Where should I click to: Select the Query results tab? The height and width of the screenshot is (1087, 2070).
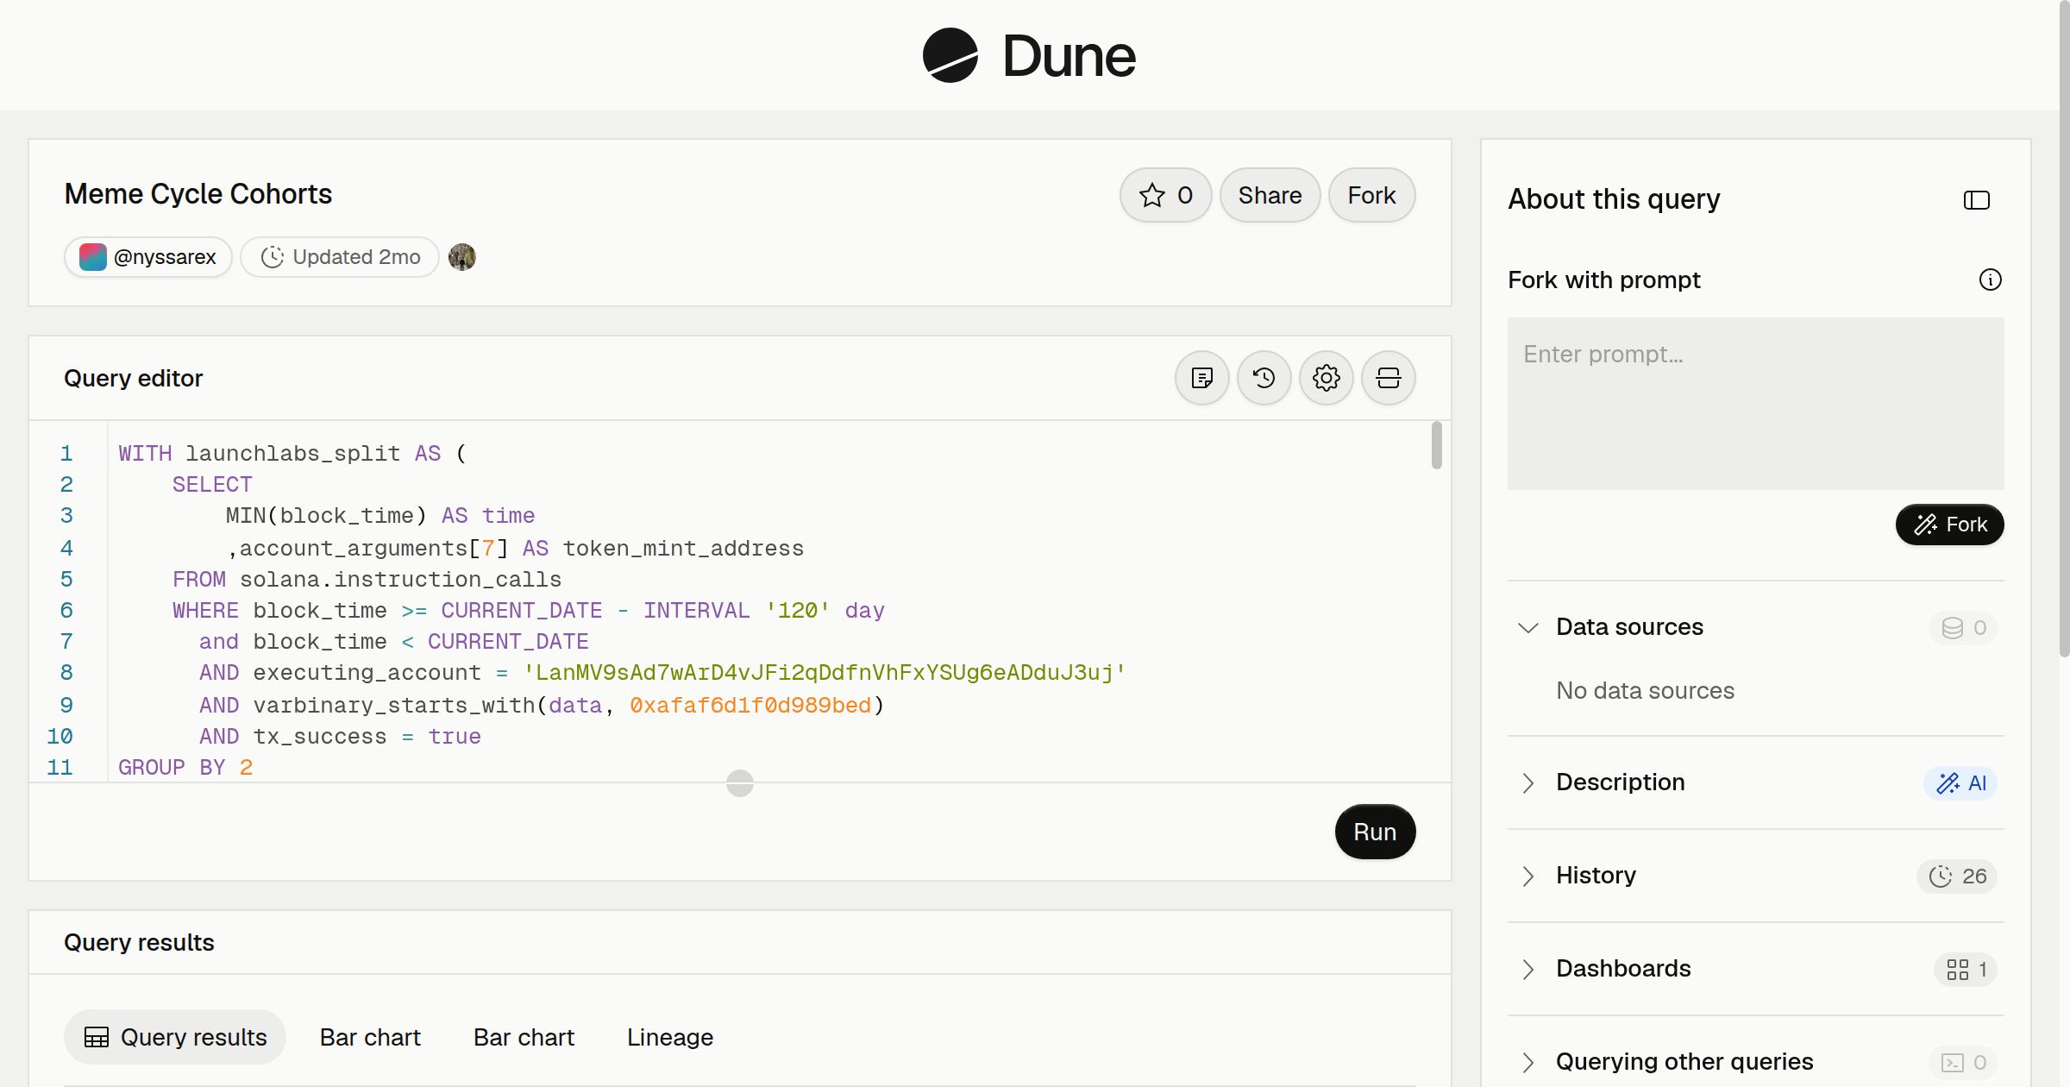tap(175, 1037)
